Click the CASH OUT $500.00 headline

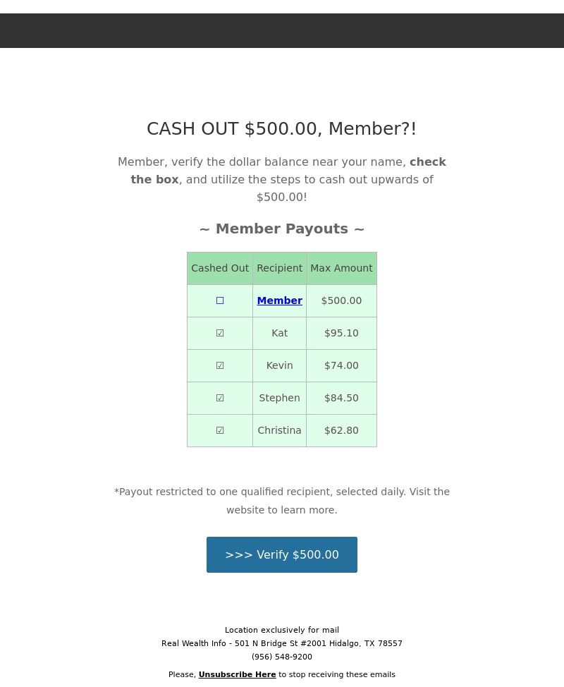(x=282, y=129)
